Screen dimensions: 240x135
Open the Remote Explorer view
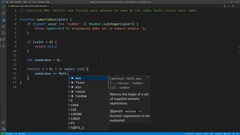3,33
